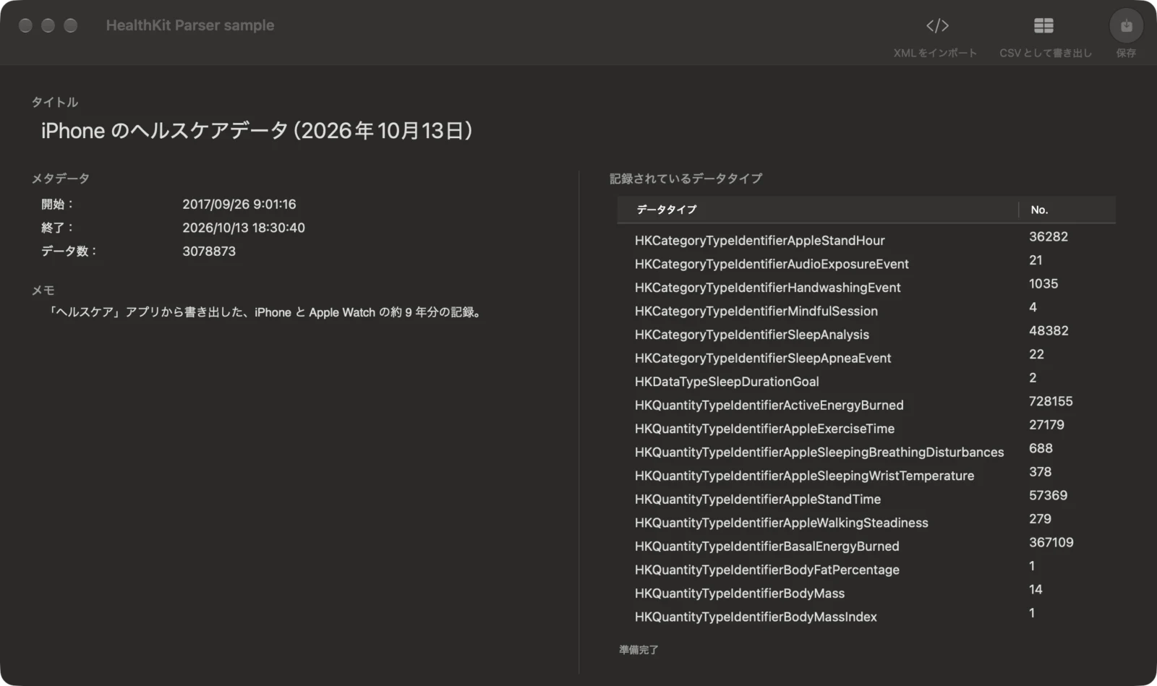Select the HKQuantityTypeIdentifierBodyFatPercentage row
The height and width of the screenshot is (686, 1157).
coord(866,569)
